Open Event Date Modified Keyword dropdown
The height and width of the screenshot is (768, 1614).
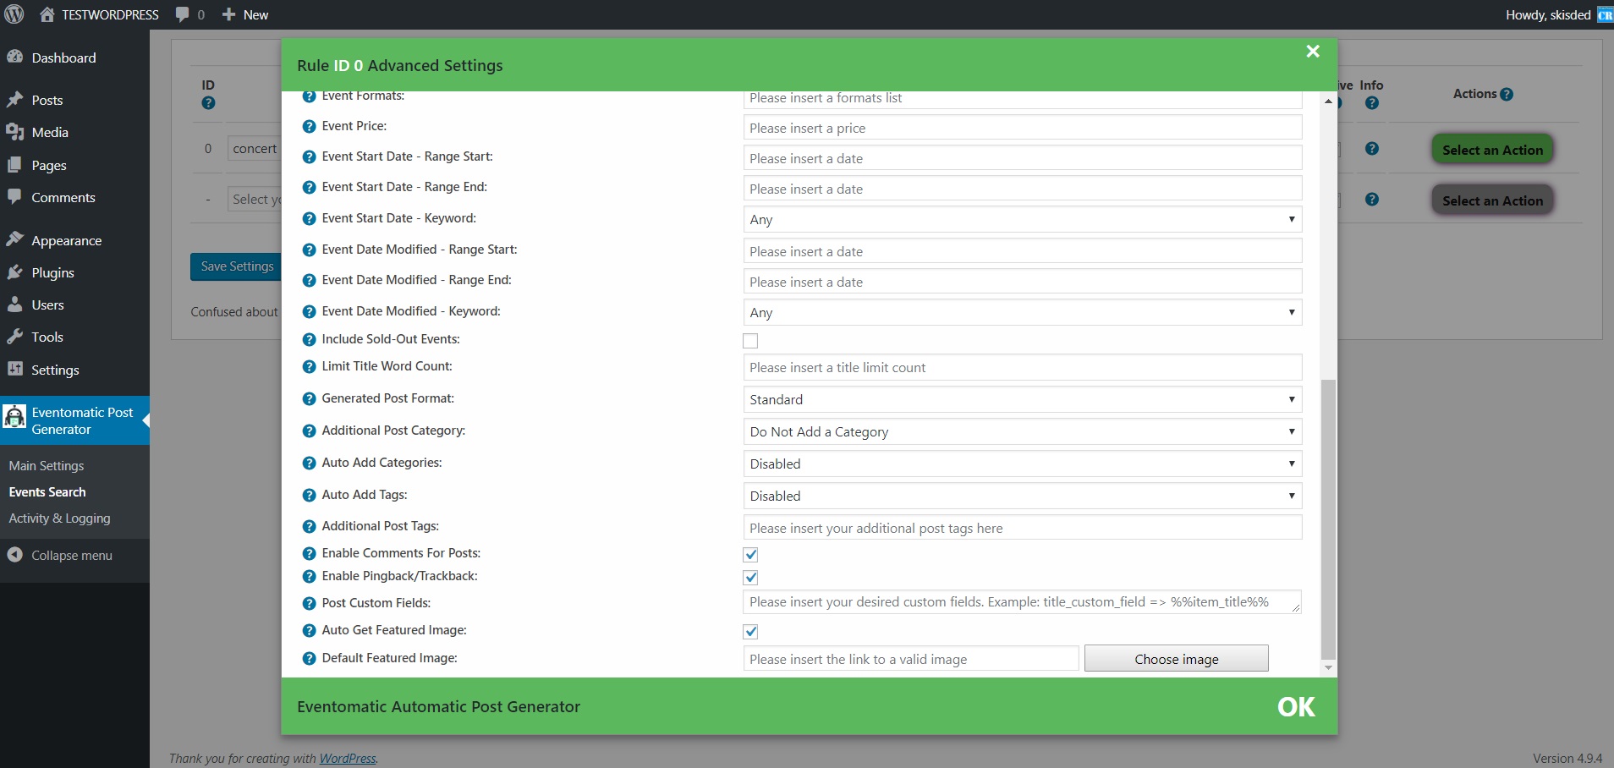(x=1022, y=313)
